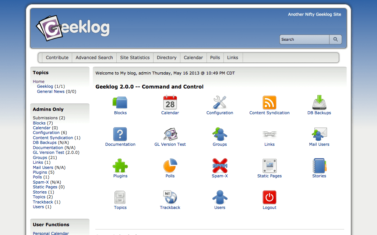This screenshot has width=377, height=235.
Task: Click the Plugins green puzzle piece icon
Action: click(120, 166)
